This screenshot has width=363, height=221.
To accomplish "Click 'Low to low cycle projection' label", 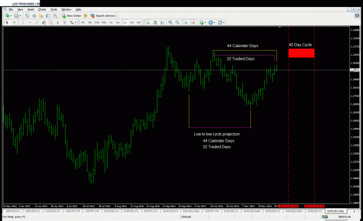I will pos(217,134).
